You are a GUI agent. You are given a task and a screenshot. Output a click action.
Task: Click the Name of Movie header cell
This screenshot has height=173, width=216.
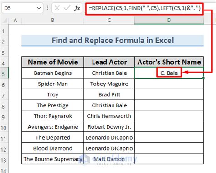click(x=53, y=62)
